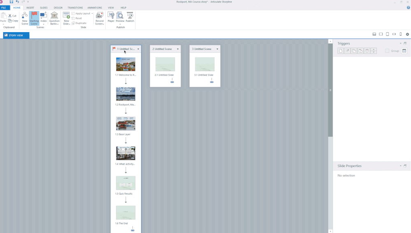Click the create new trigger icon
Image resolution: width=411 pixels, height=233 pixels.
click(341, 51)
